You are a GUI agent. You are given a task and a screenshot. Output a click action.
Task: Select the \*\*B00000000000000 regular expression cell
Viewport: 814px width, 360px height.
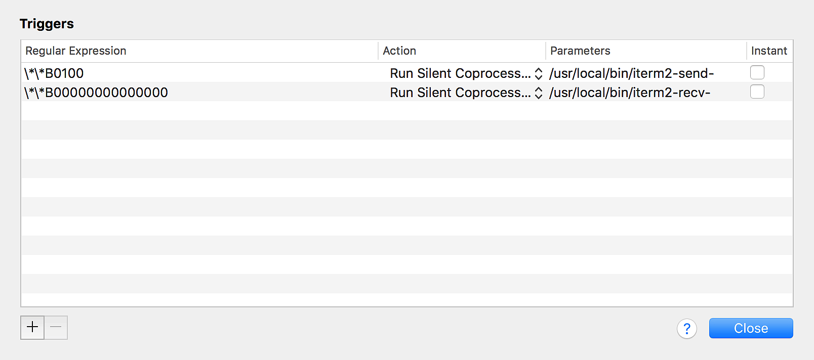(x=96, y=93)
